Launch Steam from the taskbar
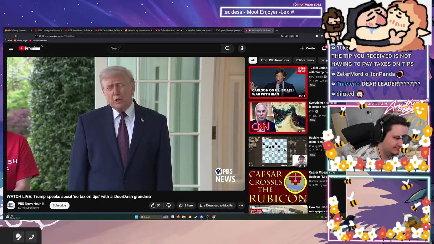434x244 pixels. 196,217
